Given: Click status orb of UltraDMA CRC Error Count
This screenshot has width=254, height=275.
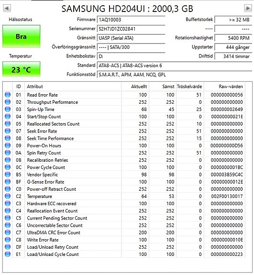Looking at the screenshot, I should point(8,232).
